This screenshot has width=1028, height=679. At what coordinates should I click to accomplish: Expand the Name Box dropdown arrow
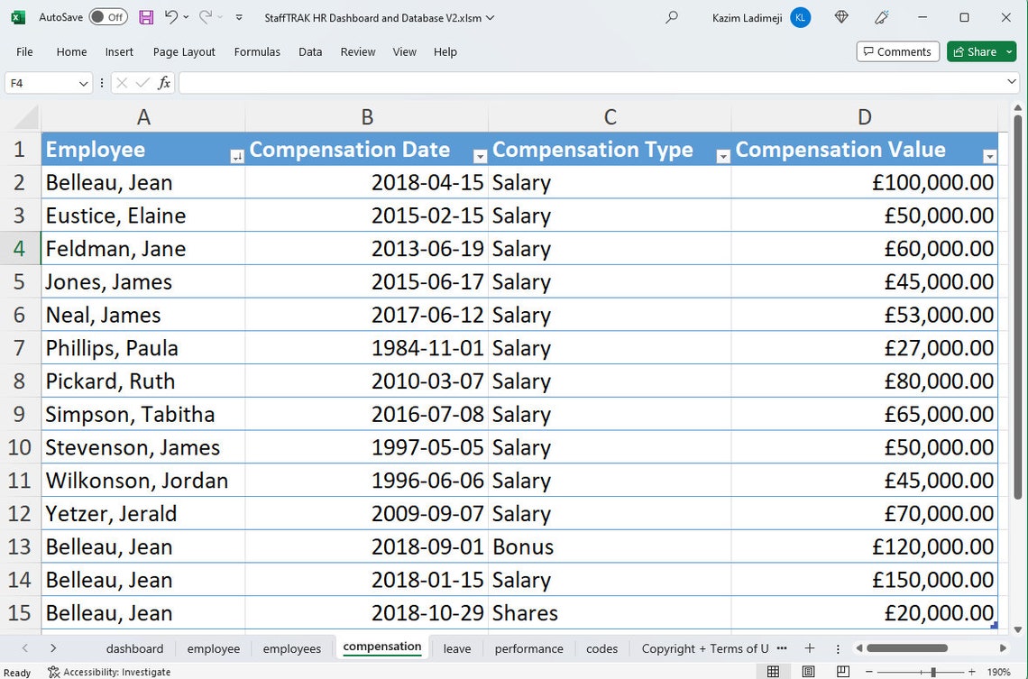point(82,82)
